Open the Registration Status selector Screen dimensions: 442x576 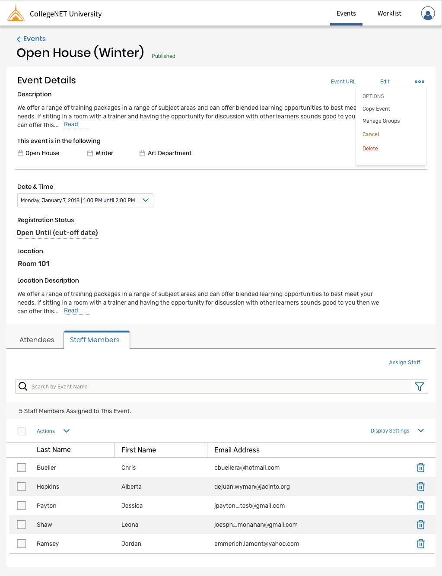pyautogui.click(x=57, y=233)
